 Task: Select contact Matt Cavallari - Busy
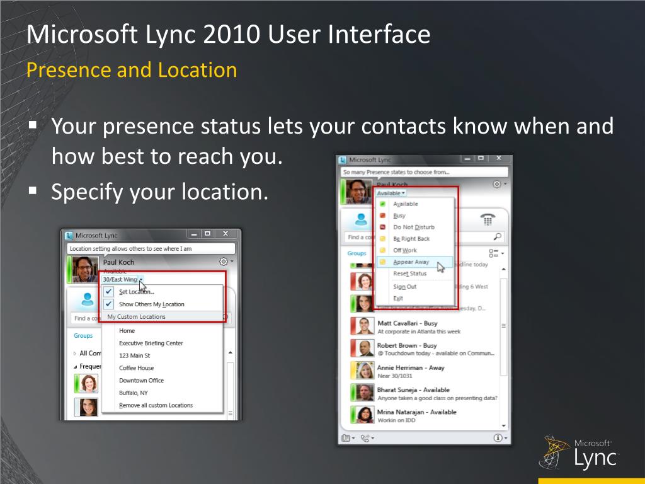[x=424, y=327]
